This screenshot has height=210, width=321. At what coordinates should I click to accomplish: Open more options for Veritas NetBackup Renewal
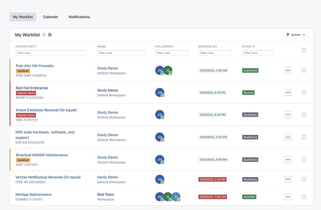click(288, 179)
